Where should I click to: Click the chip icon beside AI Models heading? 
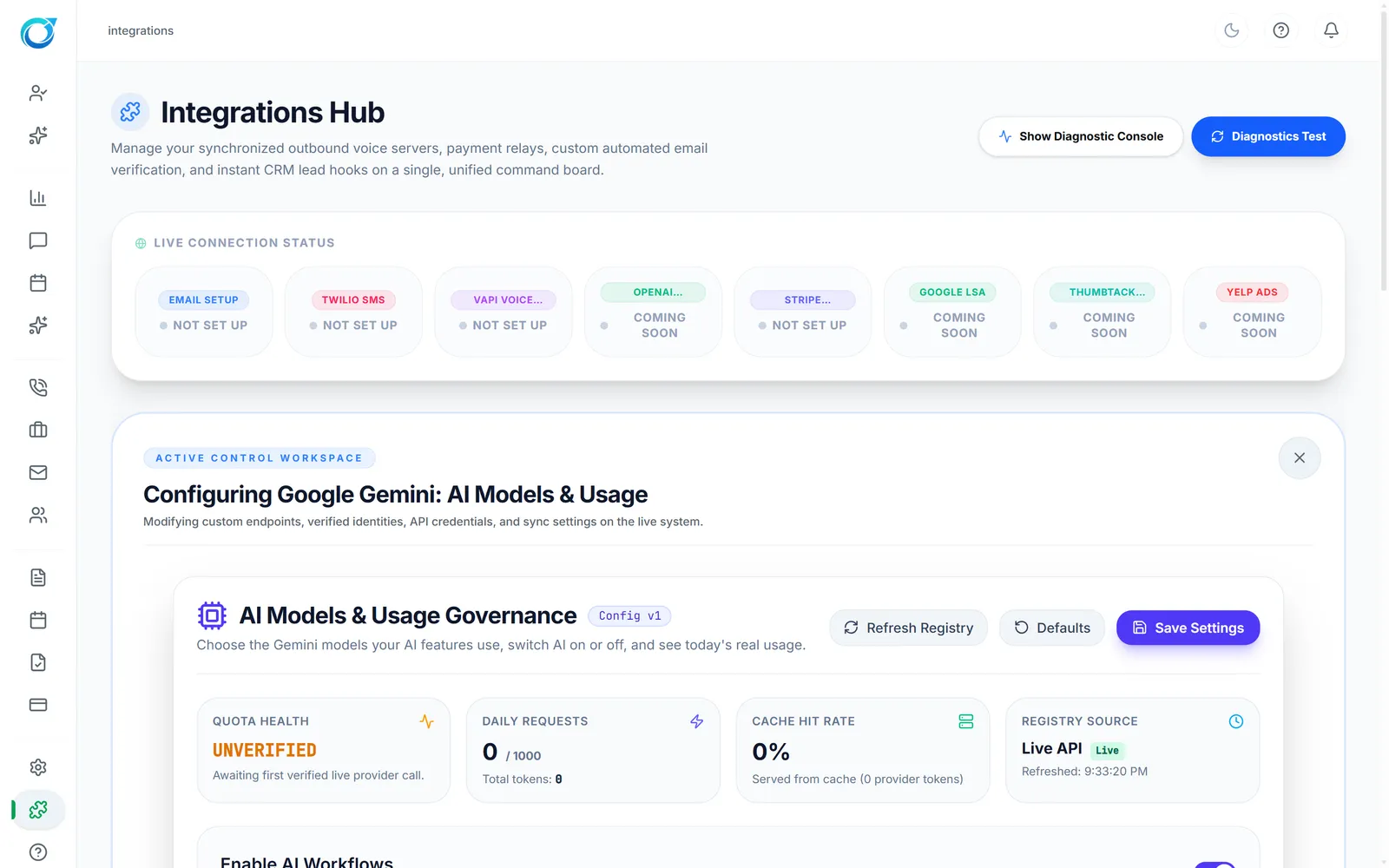point(212,615)
